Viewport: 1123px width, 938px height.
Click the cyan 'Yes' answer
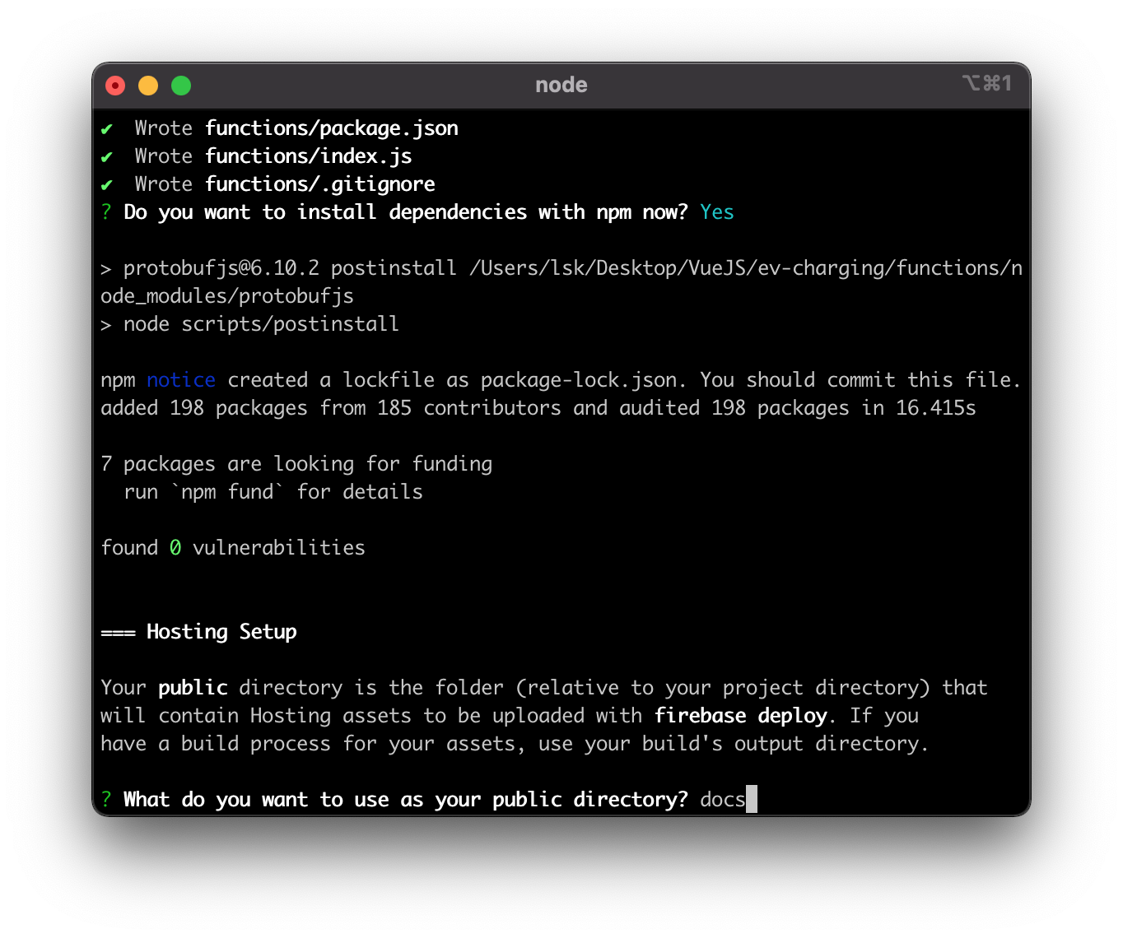point(717,212)
